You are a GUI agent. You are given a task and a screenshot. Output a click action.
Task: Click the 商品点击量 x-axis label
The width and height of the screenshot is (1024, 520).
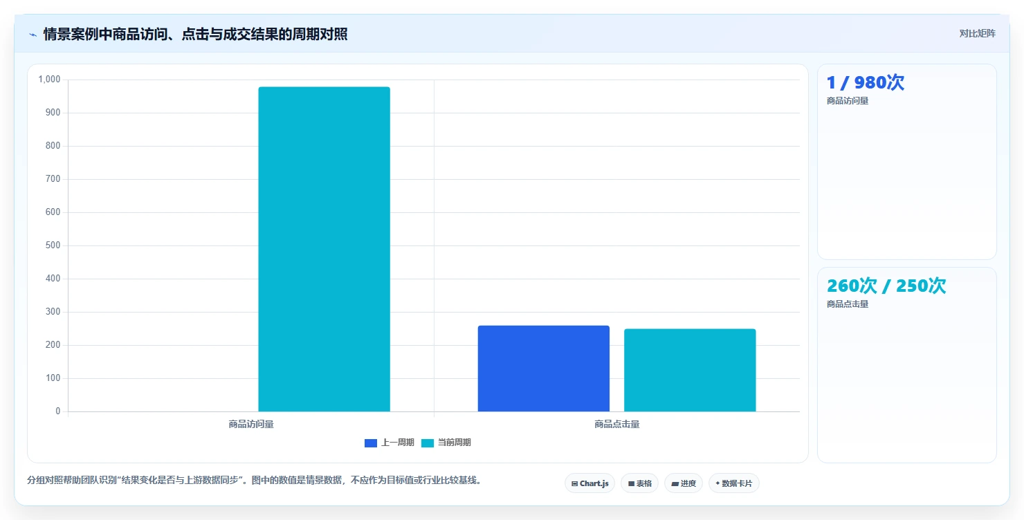(616, 424)
